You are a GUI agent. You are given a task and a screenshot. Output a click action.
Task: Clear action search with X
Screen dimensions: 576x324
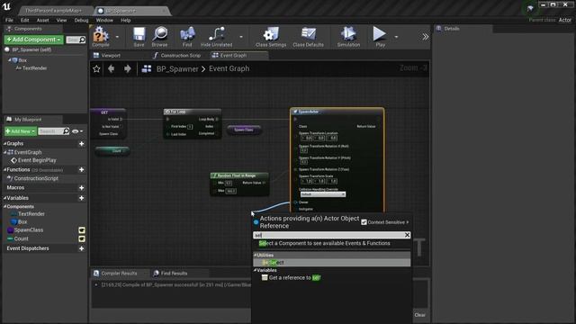tap(407, 235)
